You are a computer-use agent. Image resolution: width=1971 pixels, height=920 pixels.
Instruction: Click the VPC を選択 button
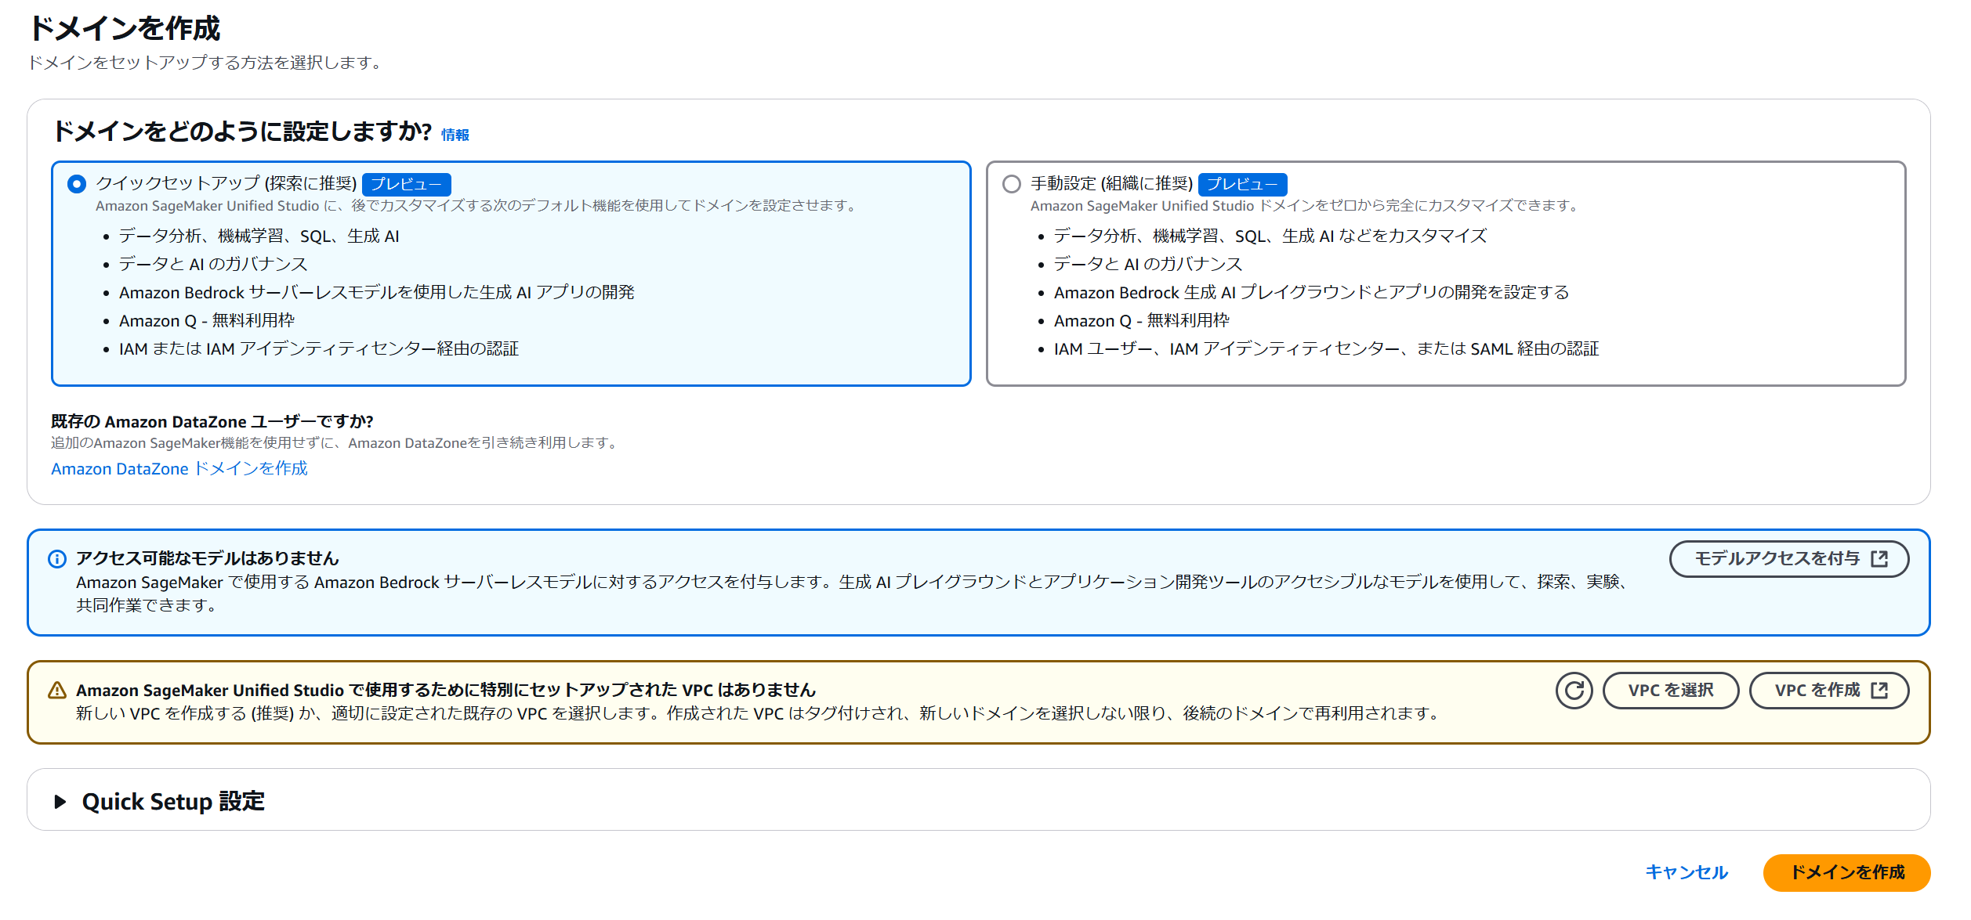1670,691
